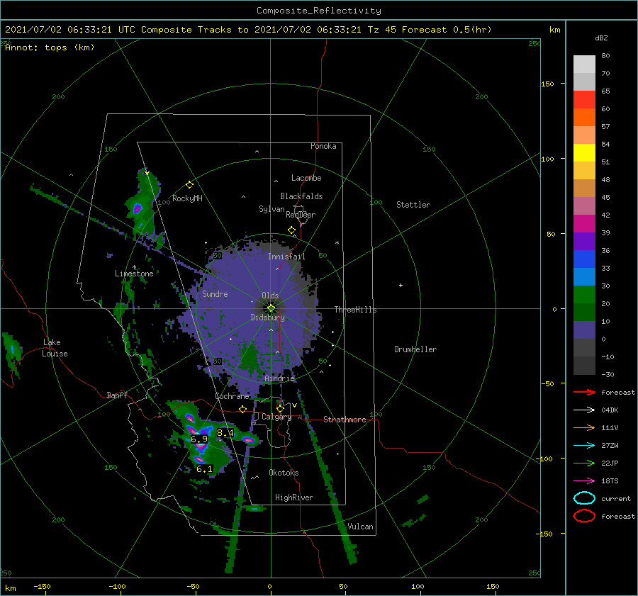Select the orange 111V arrow icon
The width and height of the screenshot is (638, 596).
(584, 427)
